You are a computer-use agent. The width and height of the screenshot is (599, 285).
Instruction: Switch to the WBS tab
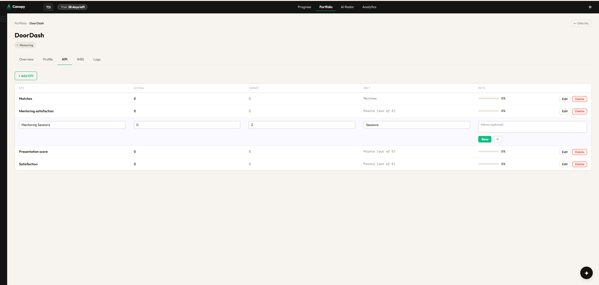point(80,59)
